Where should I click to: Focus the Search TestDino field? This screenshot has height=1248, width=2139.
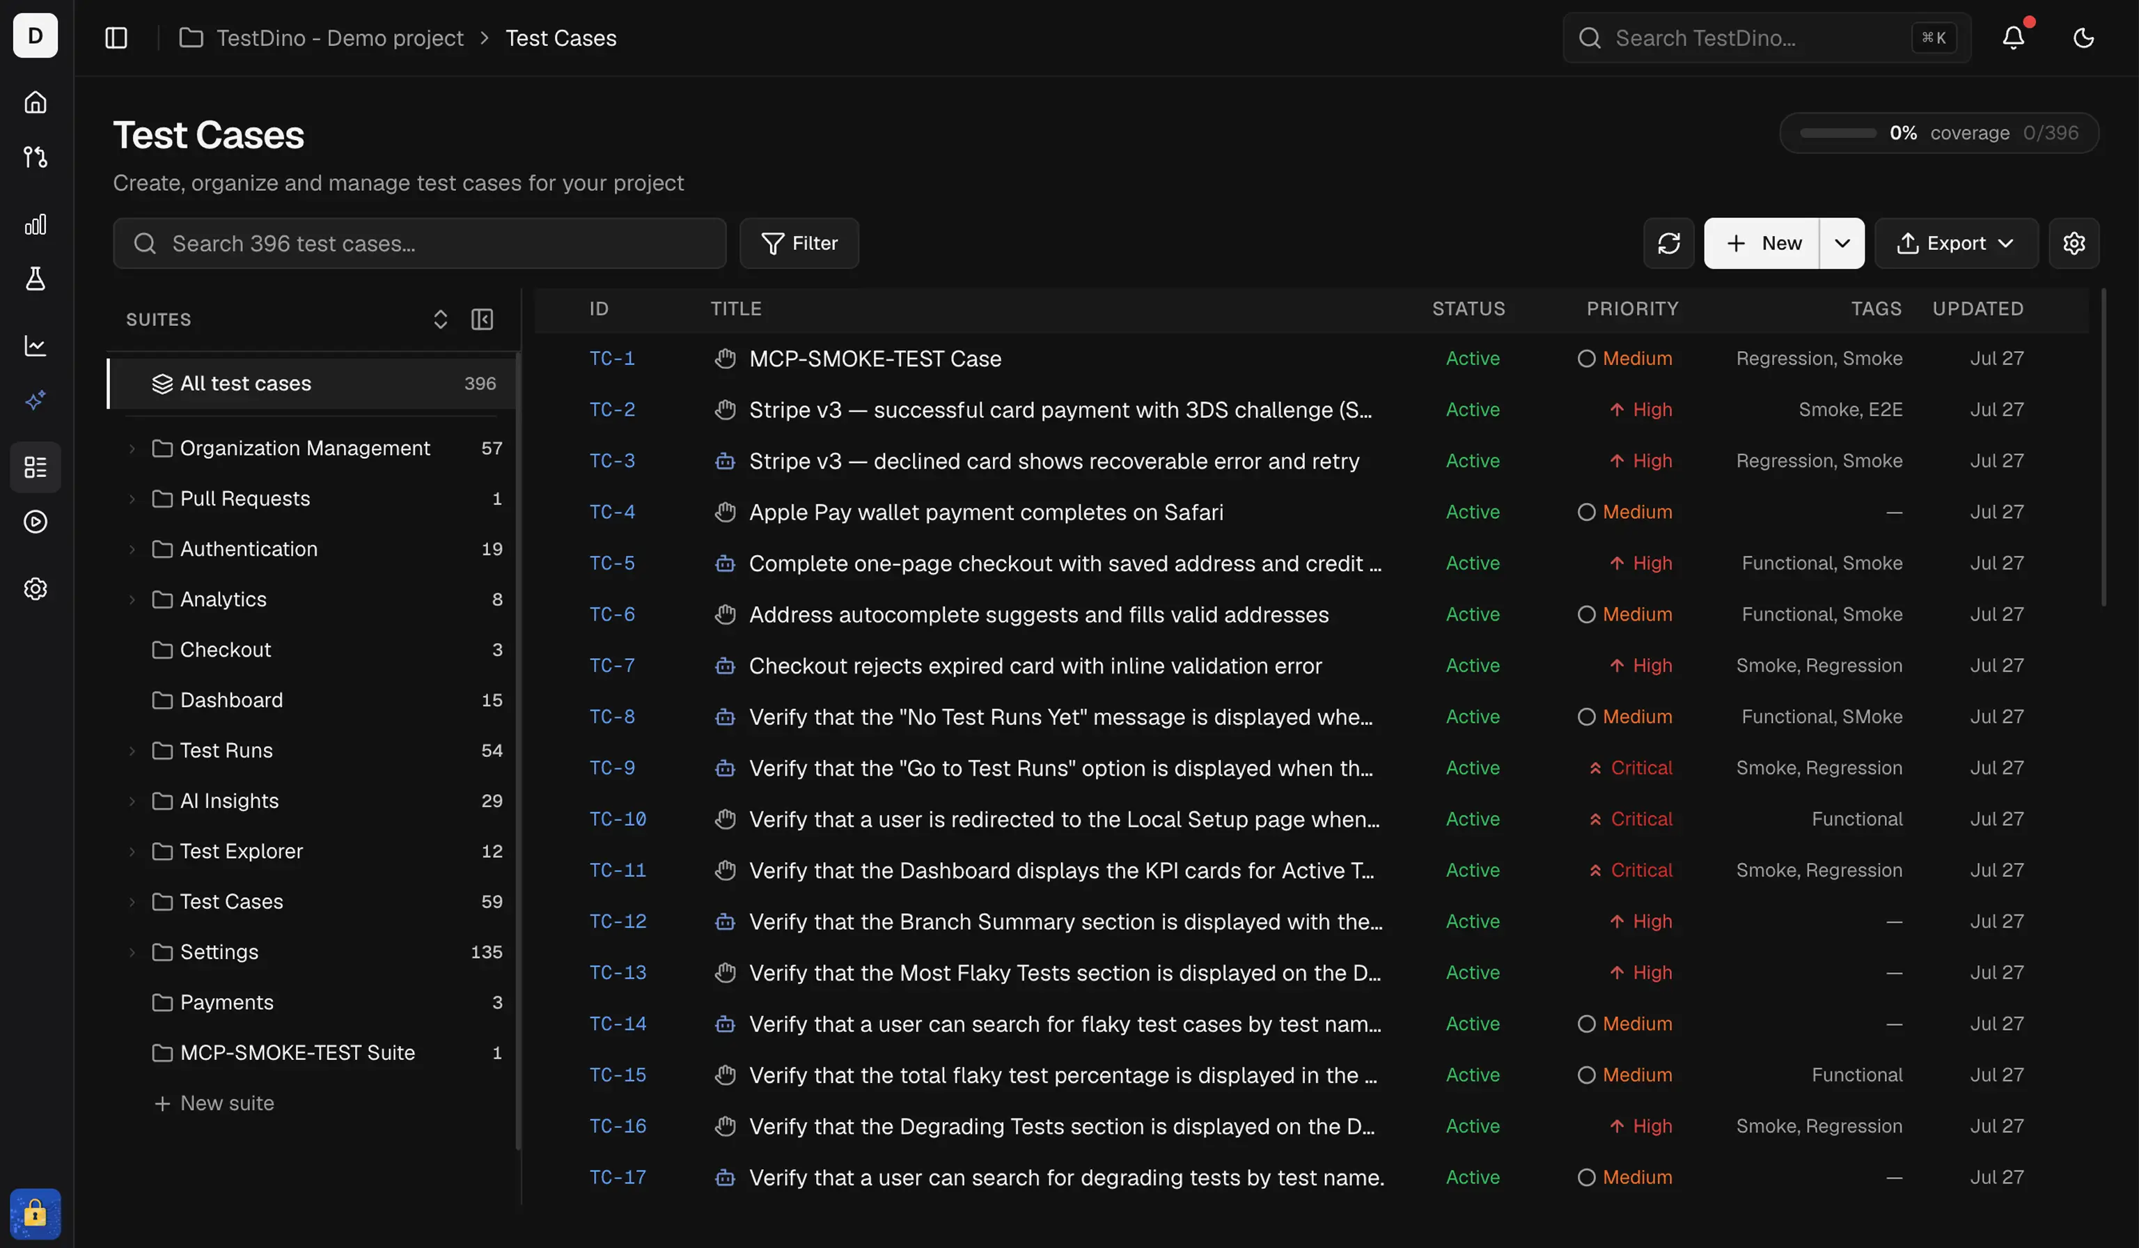(x=1766, y=38)
